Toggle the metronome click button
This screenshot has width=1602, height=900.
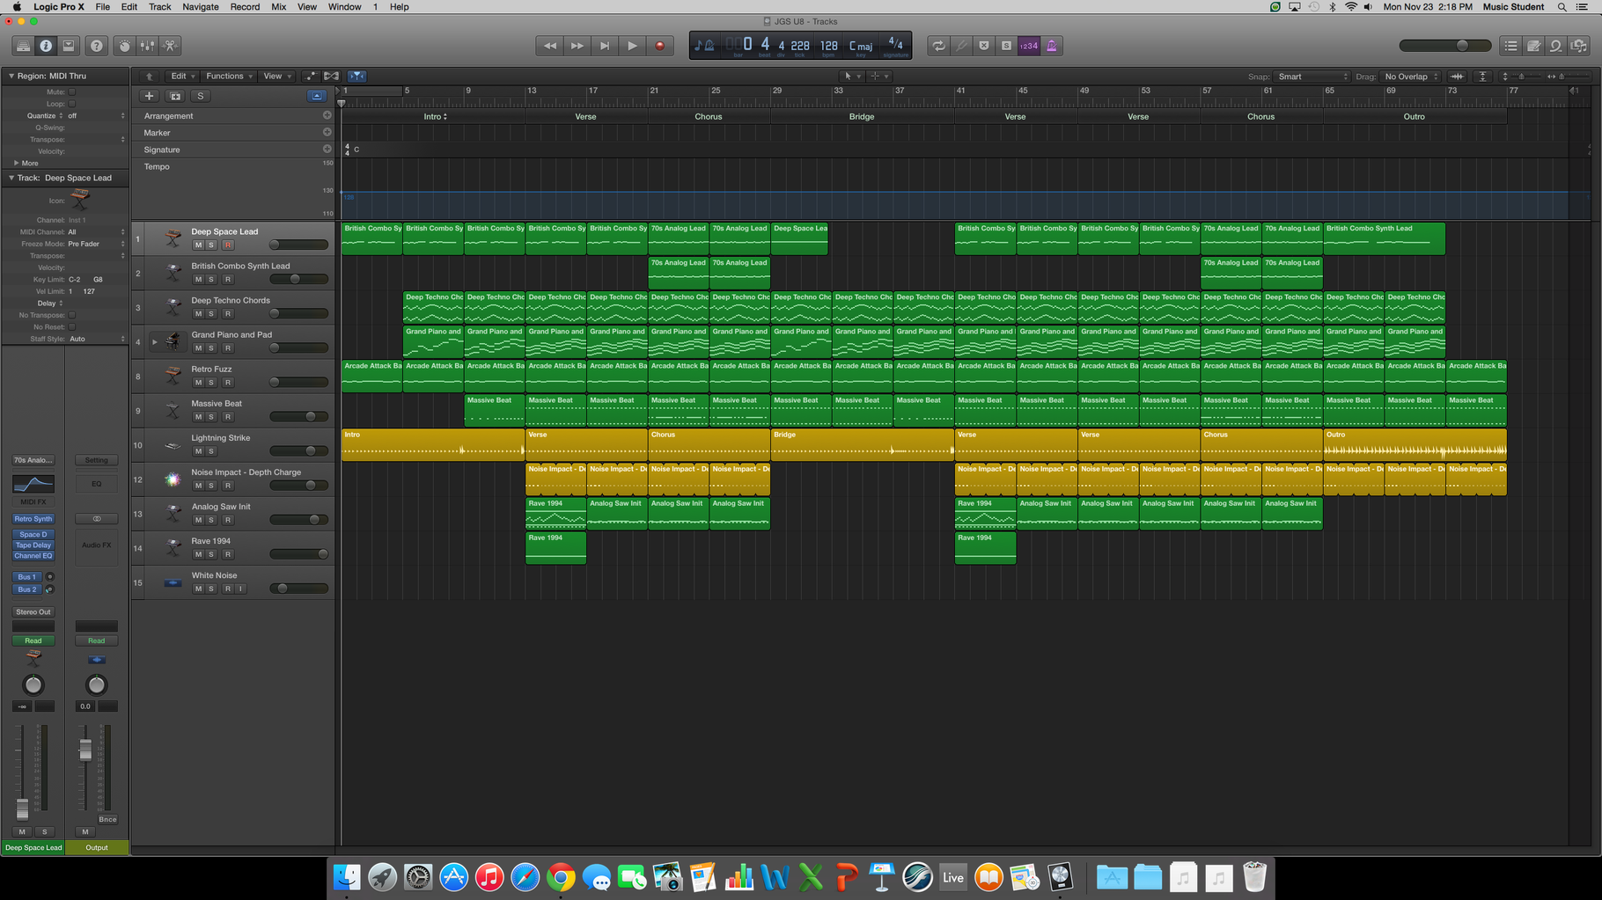click(x=1051, y=46)
